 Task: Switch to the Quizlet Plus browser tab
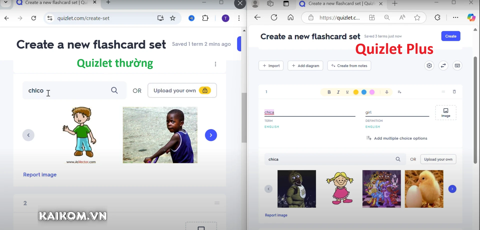click(340, 4)
